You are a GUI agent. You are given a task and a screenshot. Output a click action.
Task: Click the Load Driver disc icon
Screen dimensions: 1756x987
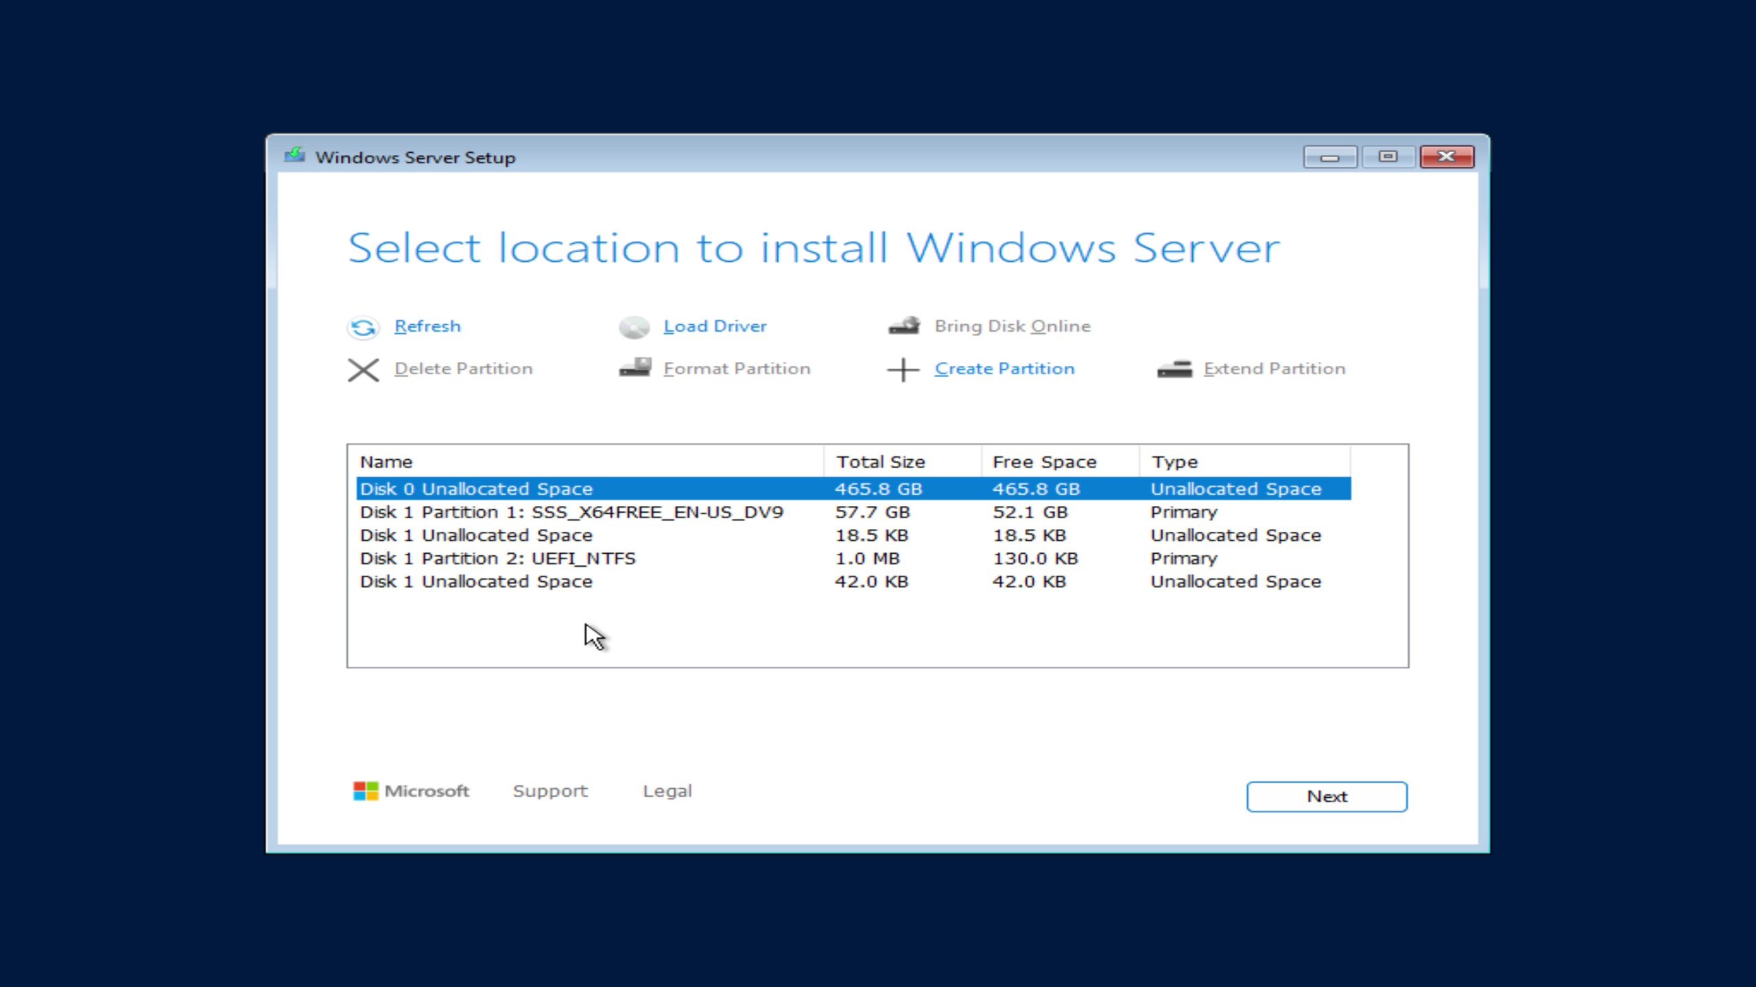pos(635,327)
